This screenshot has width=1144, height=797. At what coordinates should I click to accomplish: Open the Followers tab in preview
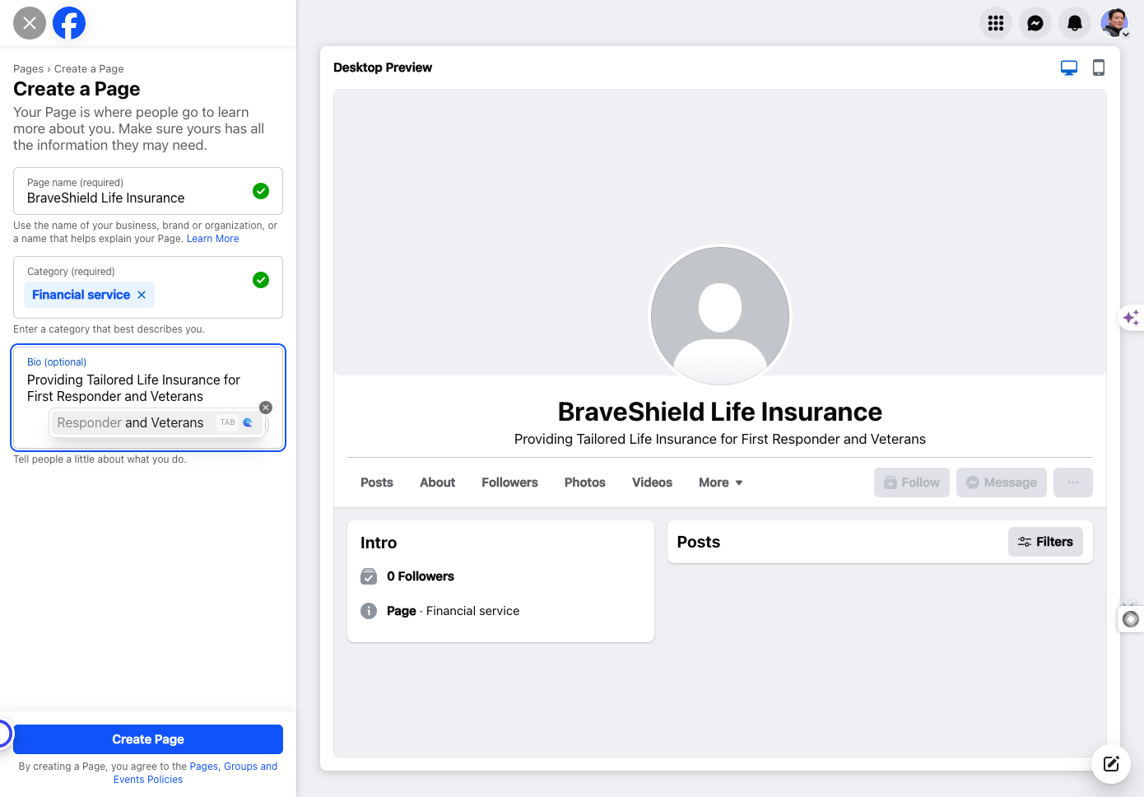(x=509, y=482)
